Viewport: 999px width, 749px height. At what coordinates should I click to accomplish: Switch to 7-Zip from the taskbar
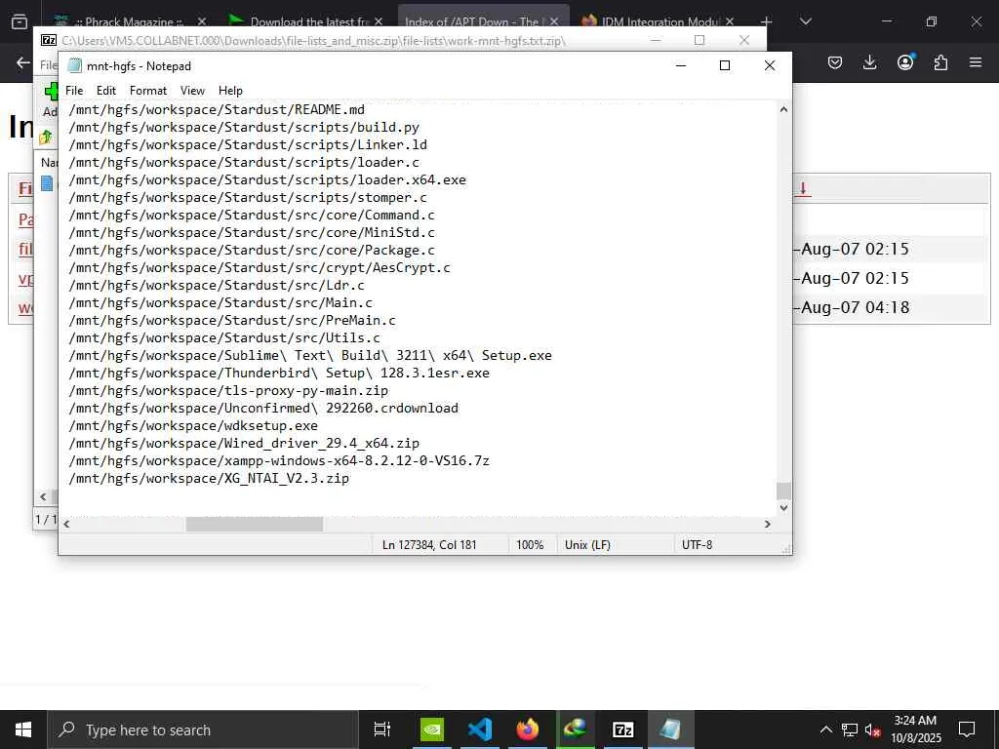(x=623, y=729)
